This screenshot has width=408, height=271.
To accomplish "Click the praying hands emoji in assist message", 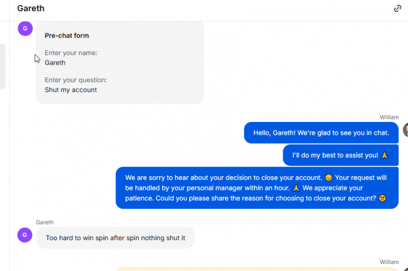I will pos(384,155).
